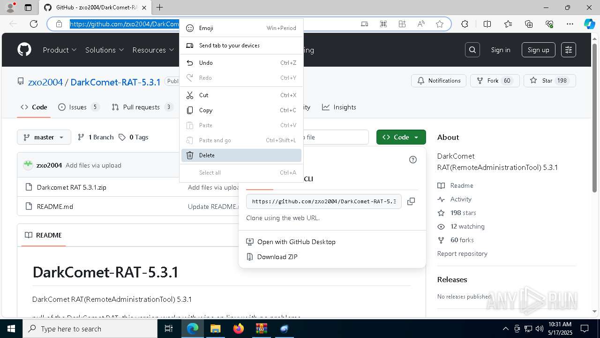Click the GitHub logo icon
The height and width of the screenshot is (338, 600).
pos(24,50)
